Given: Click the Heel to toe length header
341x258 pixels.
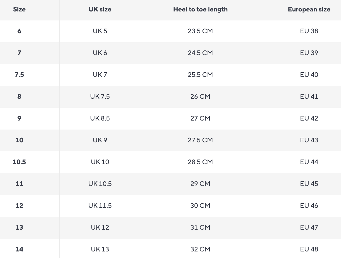Looking at the screenshot, I should pyautogui.click(x=200, y=9).
